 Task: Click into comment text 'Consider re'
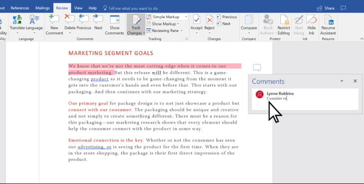277,98
